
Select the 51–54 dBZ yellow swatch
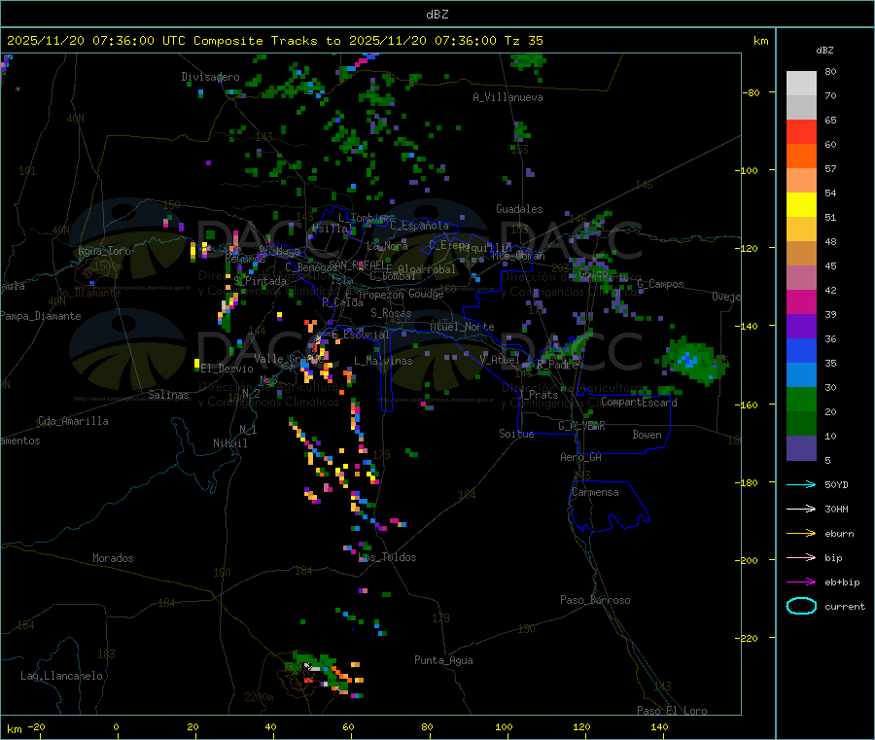[x=801, y=205]
